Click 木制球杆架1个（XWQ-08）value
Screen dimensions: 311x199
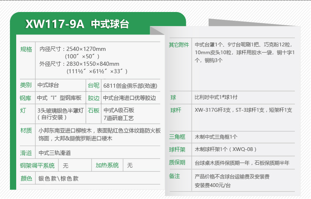[226, 149]
